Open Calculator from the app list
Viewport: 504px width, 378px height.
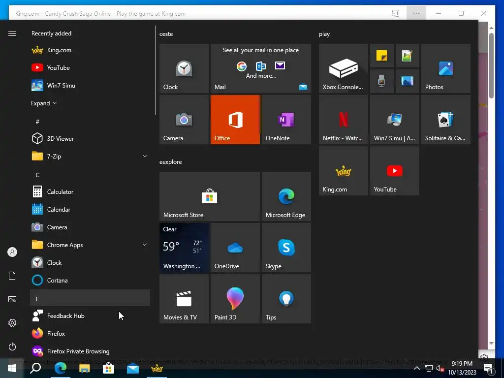90,192
